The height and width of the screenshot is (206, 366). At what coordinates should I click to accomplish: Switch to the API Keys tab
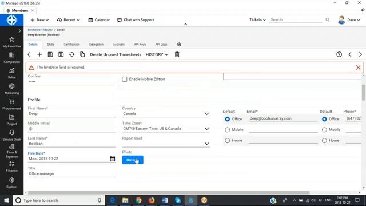[140, 45]
